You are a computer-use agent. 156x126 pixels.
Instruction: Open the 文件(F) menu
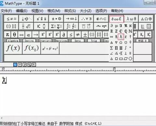(x=6, y=11)
